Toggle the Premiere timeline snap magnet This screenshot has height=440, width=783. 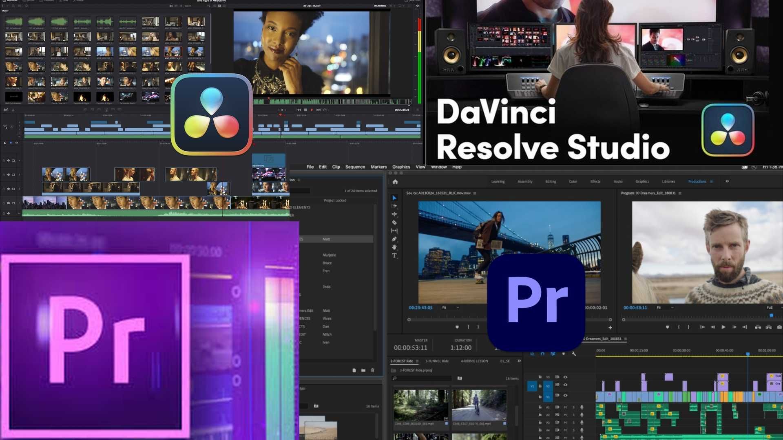click(x=542, y=354)
